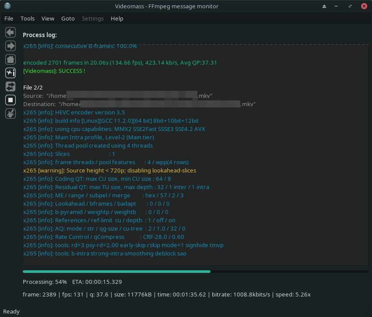Click the Videomass app icon in title bar
Image resolution: width=372 pixels, height=317 pixels.
(x=7, y=6)
